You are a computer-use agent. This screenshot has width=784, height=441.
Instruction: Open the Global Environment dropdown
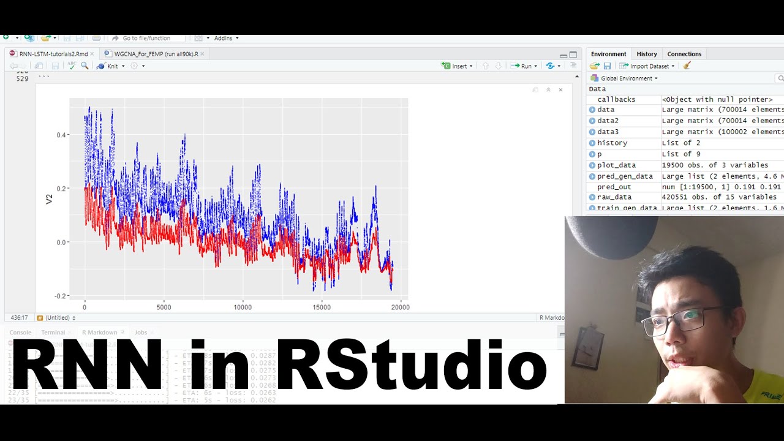tap(624, 78)
